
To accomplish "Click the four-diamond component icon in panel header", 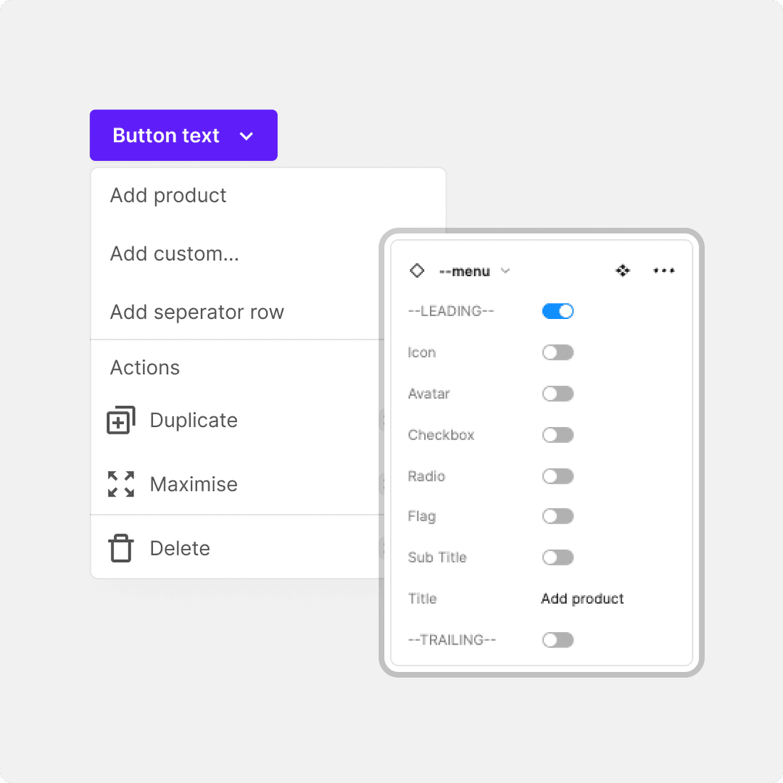I will (x=623, y=270).
